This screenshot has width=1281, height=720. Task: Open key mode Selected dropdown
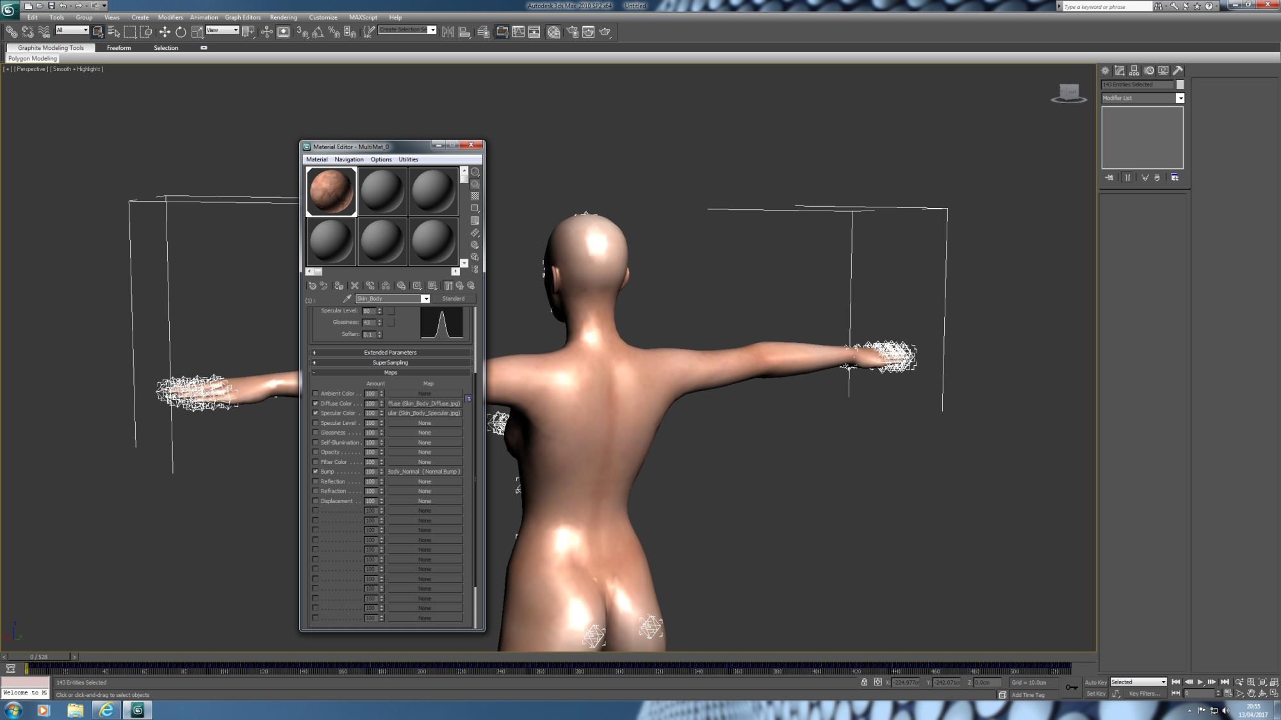click(1138, 682)
